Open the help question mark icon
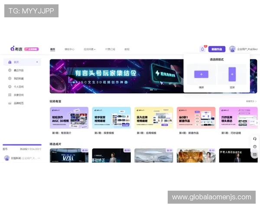The image size is (260, 208). tap(255, 146)
